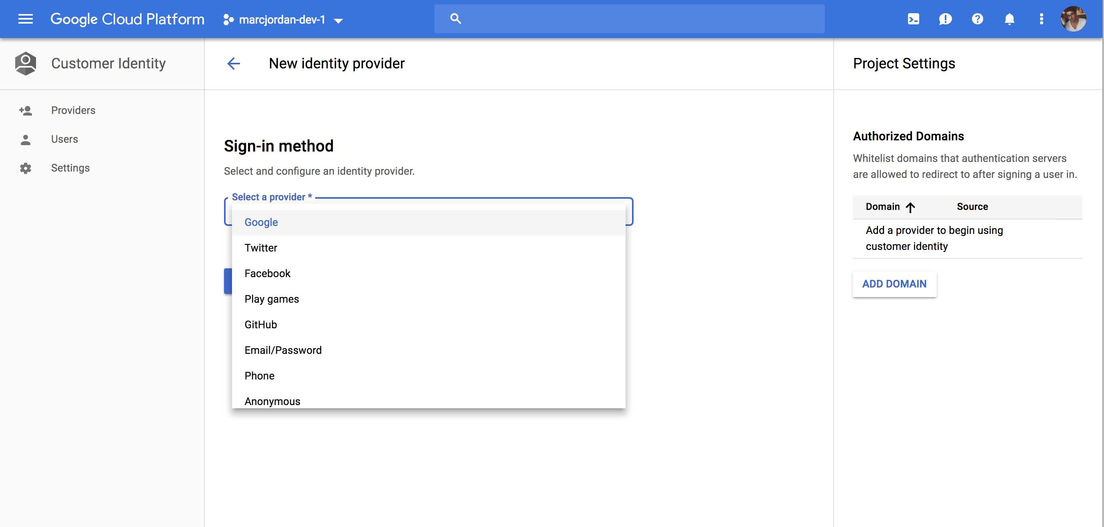The image size is (1104, 527).
Task: Open the hamburger navigation menu
Action: pos(25,19)
